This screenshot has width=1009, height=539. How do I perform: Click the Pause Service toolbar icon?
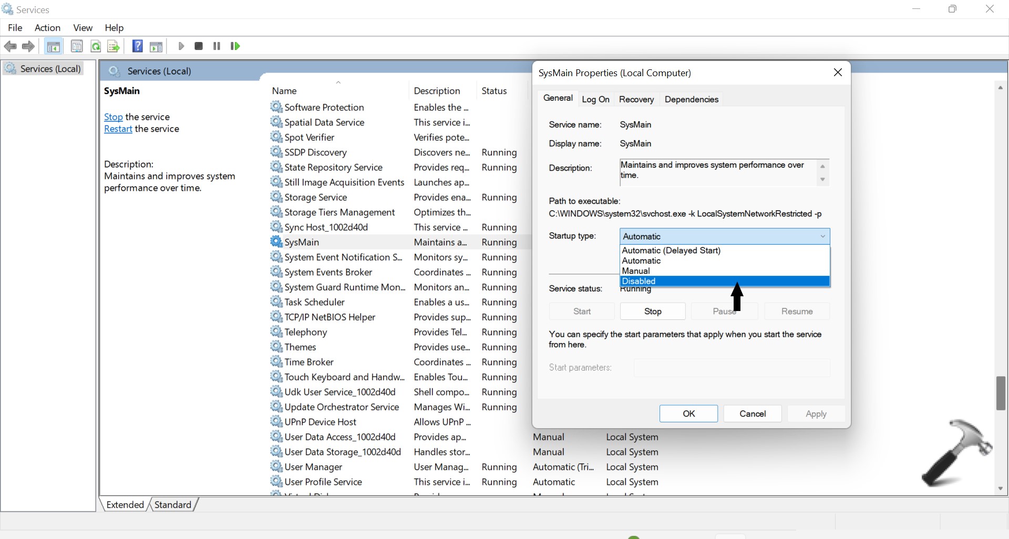coord(217,46)
